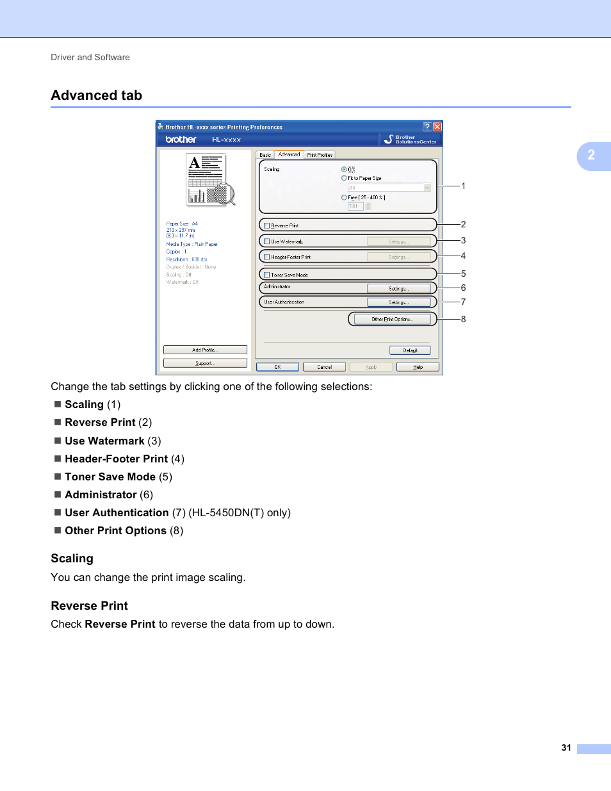Click 'Resolution : 600 dpi' summary text
The width and height of the screenshot is (611, 791).
click(x=187, y=259)
